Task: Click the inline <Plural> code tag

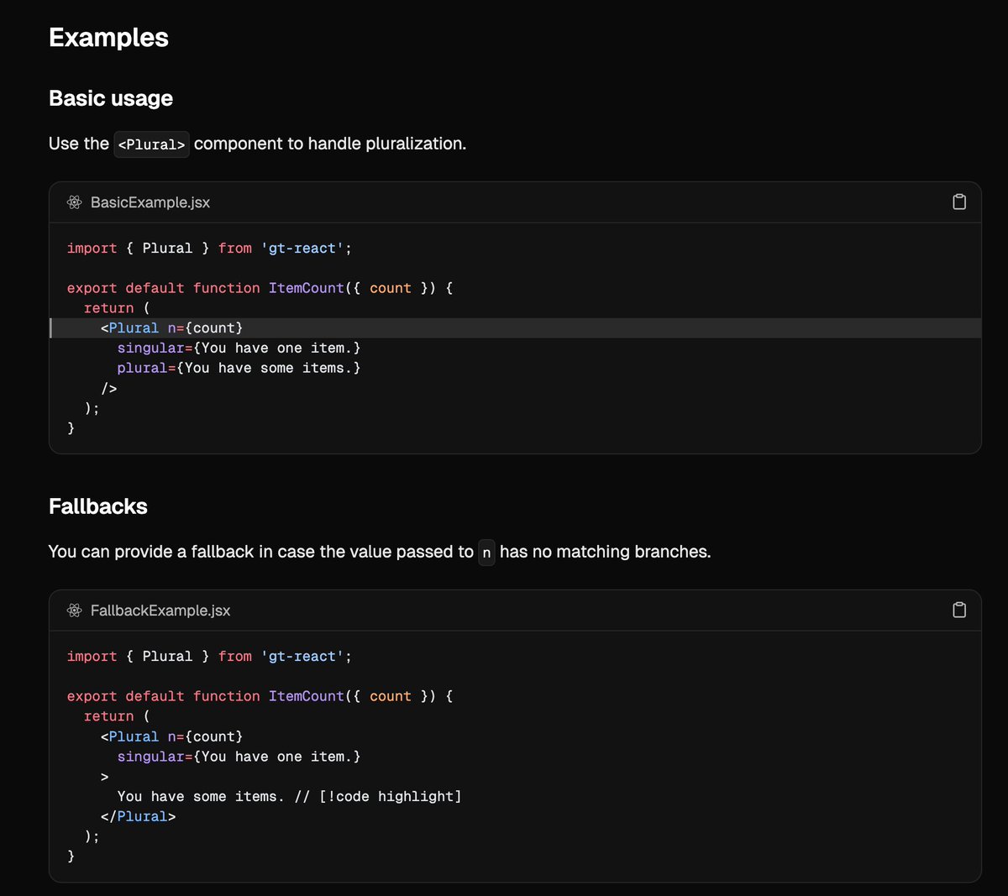Action: click(x=151, y=144)
